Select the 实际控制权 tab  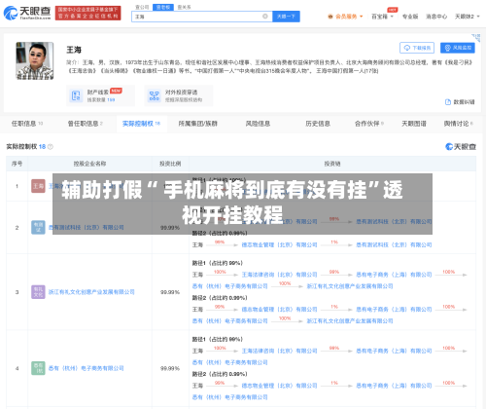click(141, 124)
